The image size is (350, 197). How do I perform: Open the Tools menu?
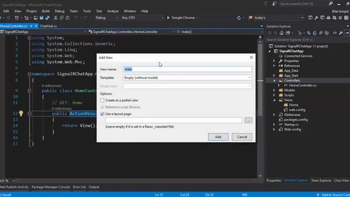[x=87, y=11]
